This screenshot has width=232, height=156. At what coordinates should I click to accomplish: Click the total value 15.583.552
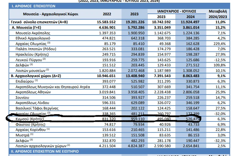click(x=106, y=22)
